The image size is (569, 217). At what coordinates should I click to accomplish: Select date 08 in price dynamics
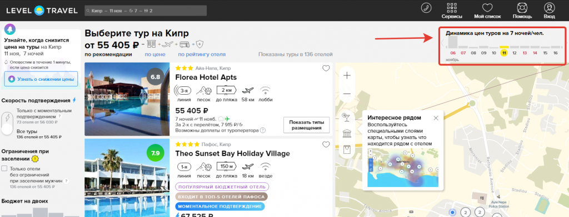click(473, 53)
